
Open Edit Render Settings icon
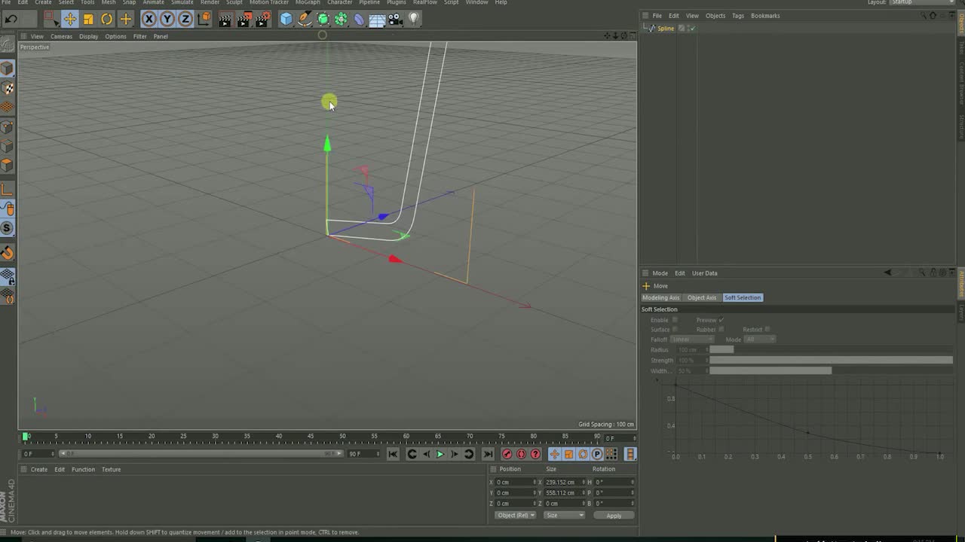click(264, 19)
